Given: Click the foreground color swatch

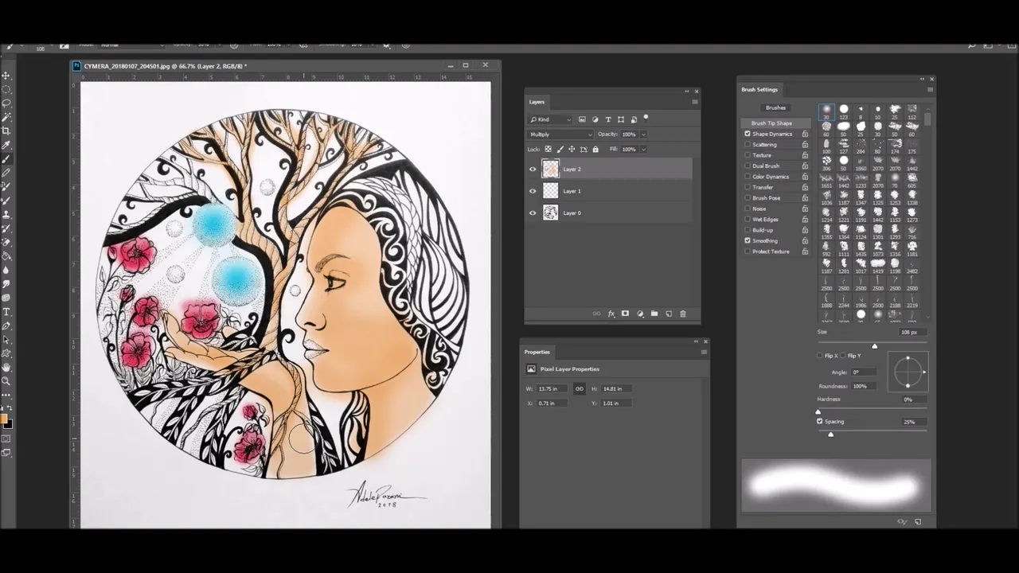Looking at the screenshot, I should click(x=4, y=418).
